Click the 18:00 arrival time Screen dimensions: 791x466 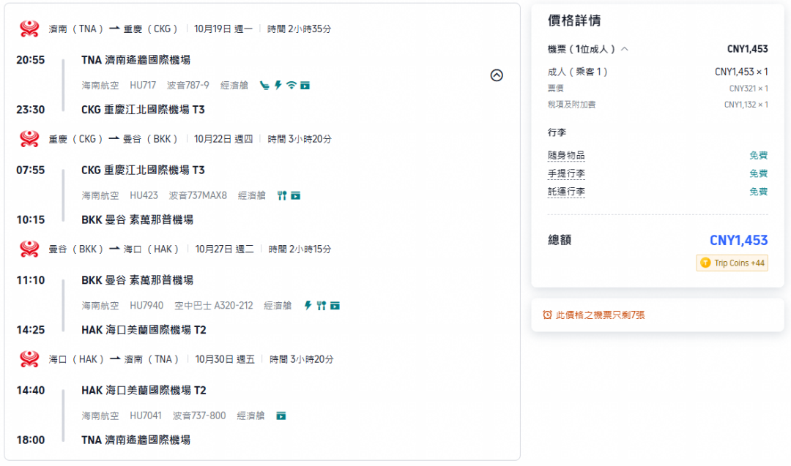point(30,440)
